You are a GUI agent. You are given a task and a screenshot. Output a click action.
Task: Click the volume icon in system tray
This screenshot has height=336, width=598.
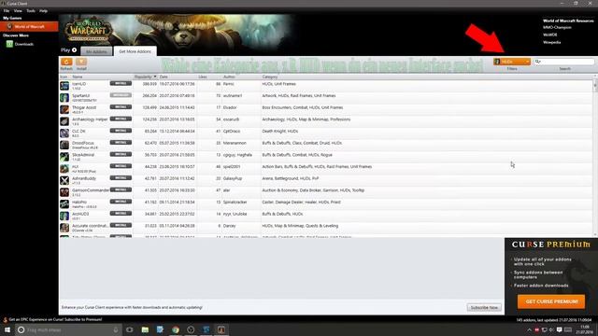(551, 329)
